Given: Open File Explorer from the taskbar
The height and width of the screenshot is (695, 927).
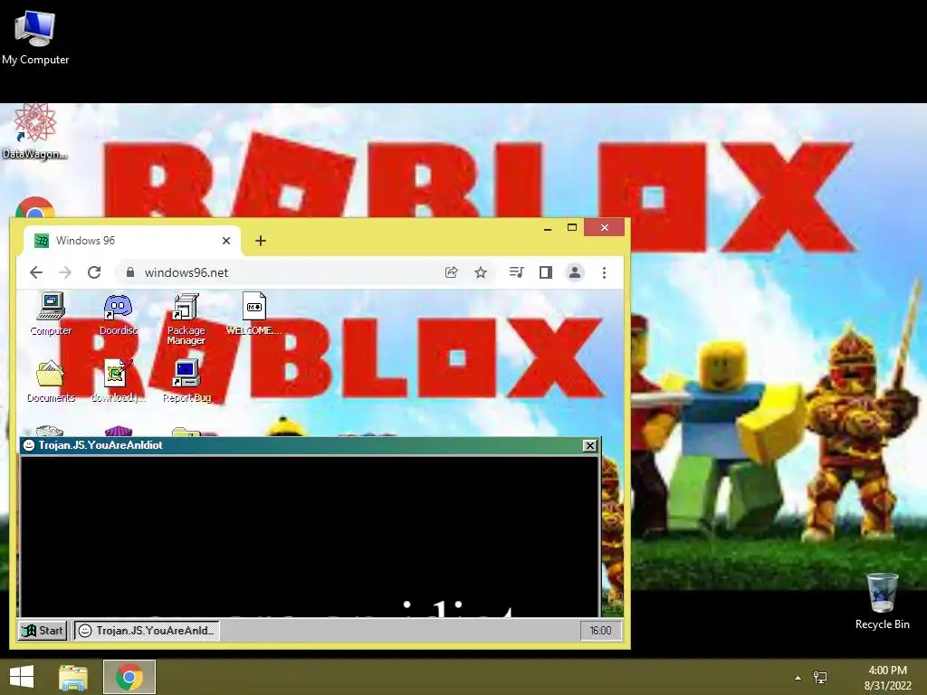Looking at the screenshot, I should coord(73,677).
